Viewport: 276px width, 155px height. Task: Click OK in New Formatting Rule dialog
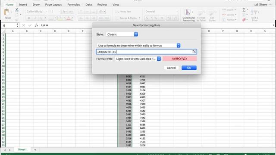tap(189, 68)
